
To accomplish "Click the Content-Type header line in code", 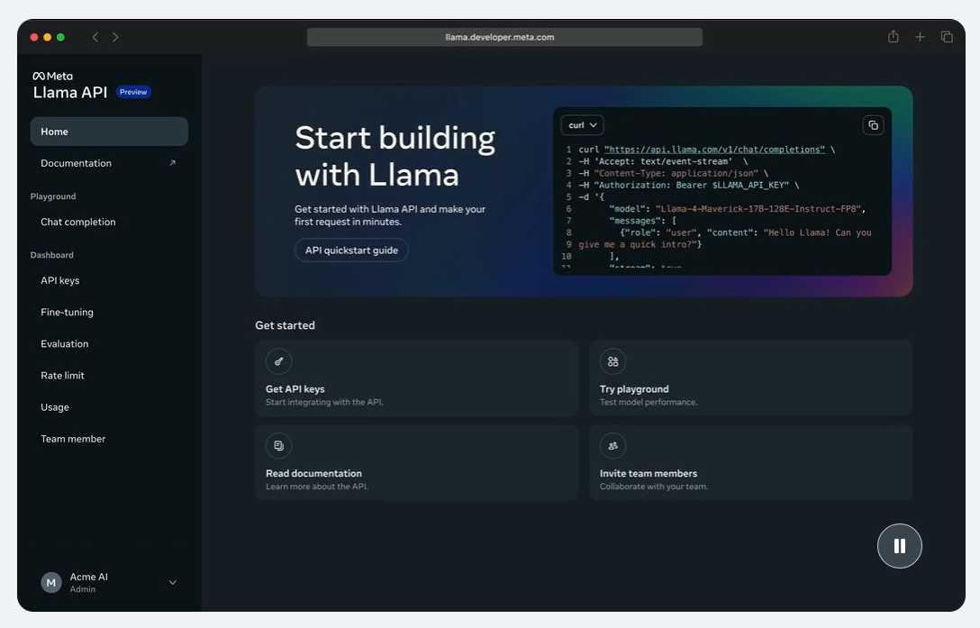I will 674,173.
